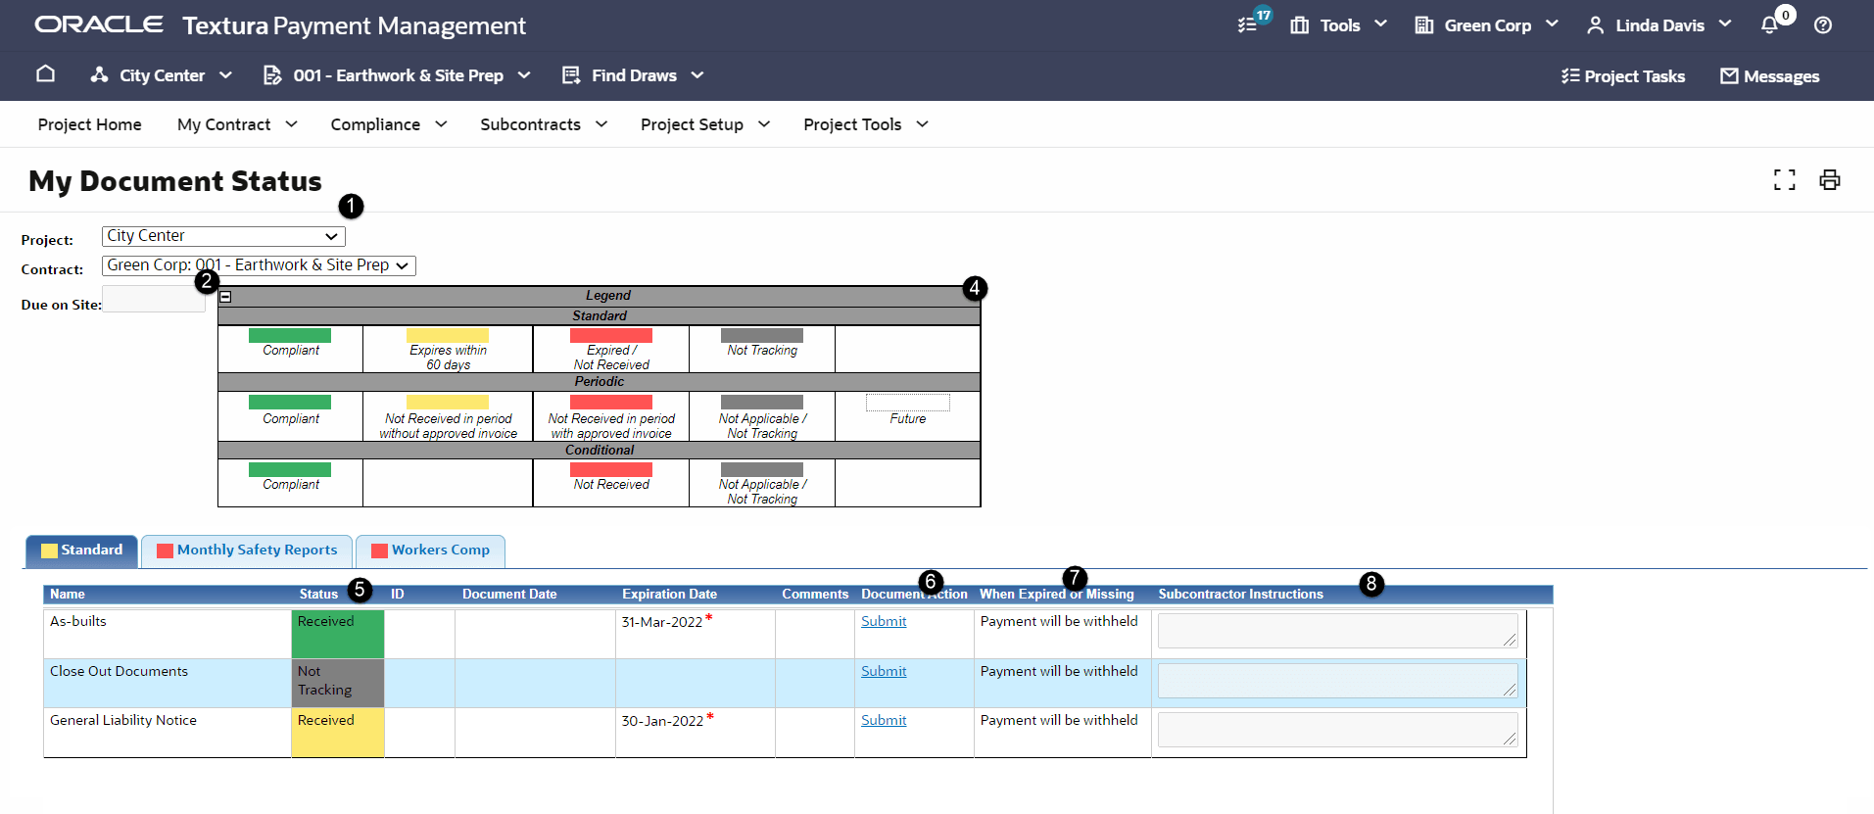
Task: Print the My Document Status page
Action: pyautogui.click(x=1830, y=180)
